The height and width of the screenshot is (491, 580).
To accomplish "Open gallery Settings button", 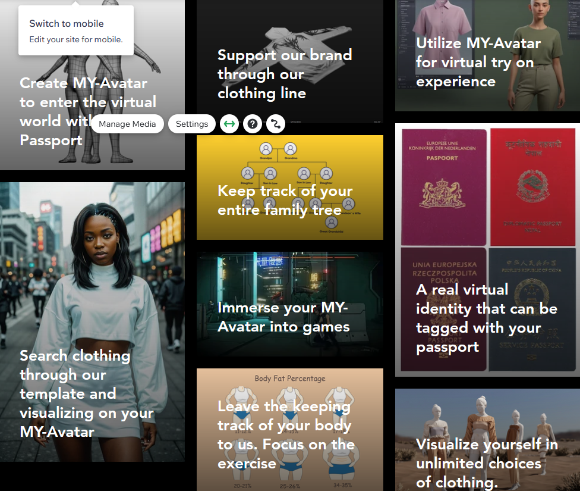I will click(192, 124).
